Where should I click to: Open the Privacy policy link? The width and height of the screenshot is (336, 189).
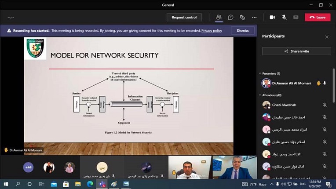pyautogui.click(x=212, y=31)
